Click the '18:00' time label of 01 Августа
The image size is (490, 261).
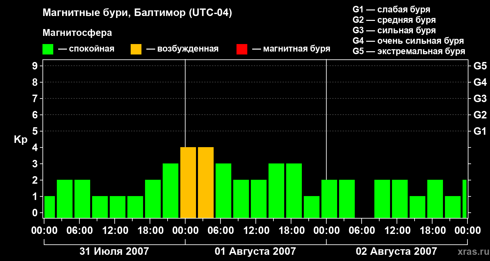[291, 231]
